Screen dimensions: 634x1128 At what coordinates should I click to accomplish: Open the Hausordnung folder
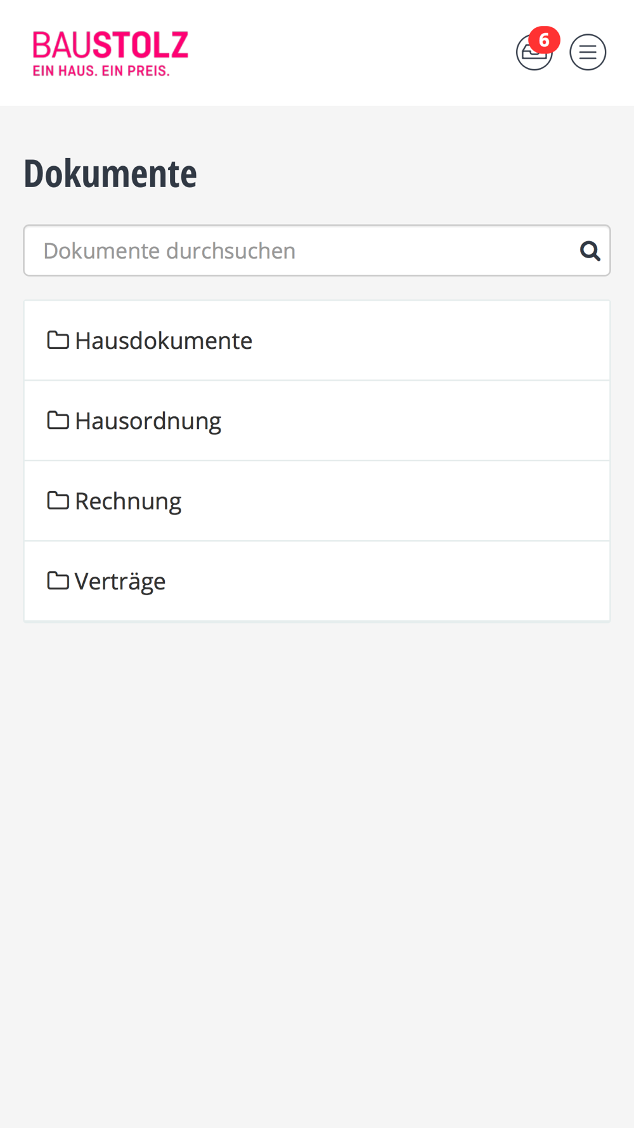coord(148,421)
